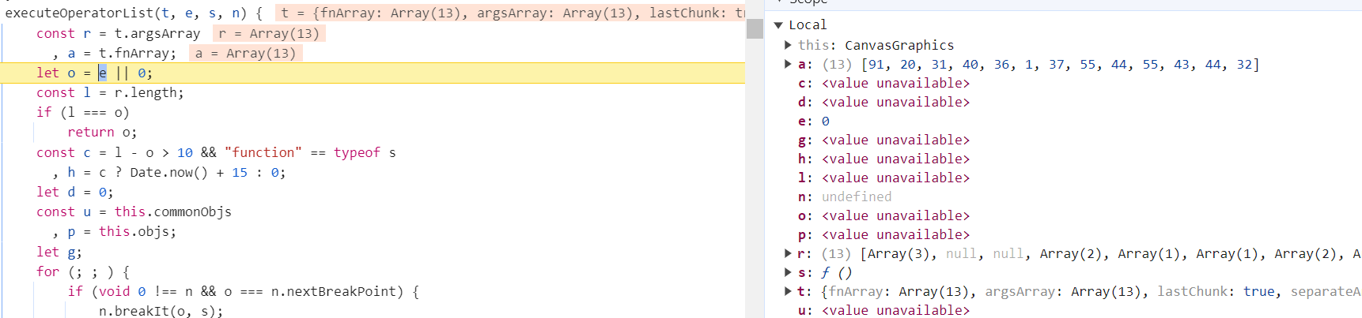Click the code editor scrollbar thumb
The image size is (1362, 318).
pos(755,28)
